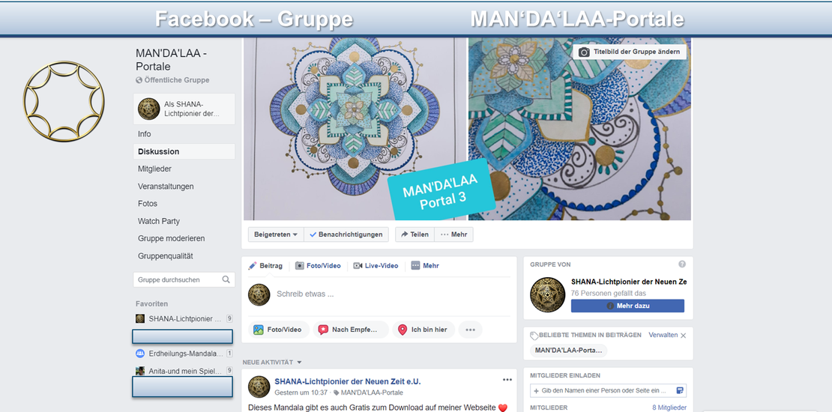
Task: Click the Anita-und mein Spiel favorite icon
Action: (140, 371)
